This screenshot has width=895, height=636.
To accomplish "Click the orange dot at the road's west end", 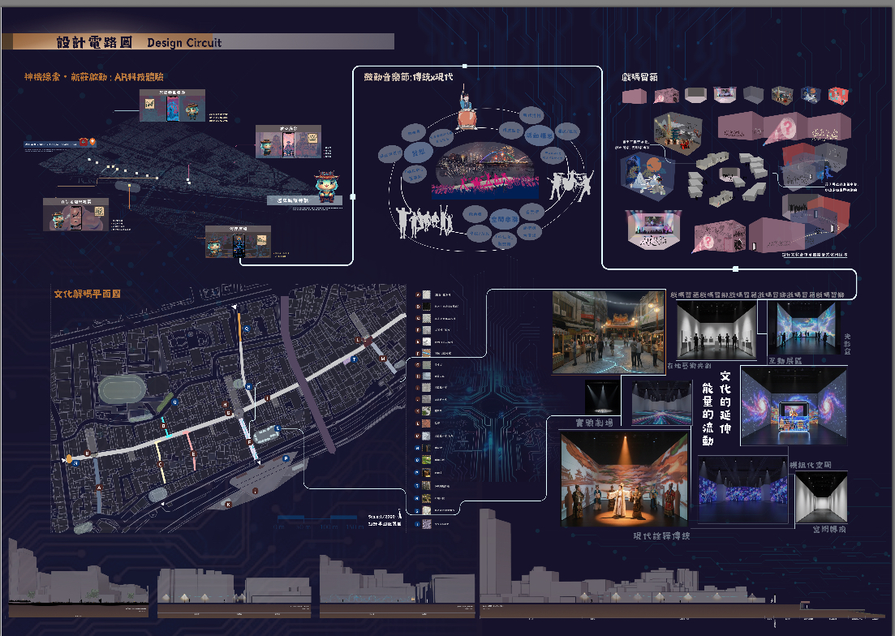I will 69,459.
